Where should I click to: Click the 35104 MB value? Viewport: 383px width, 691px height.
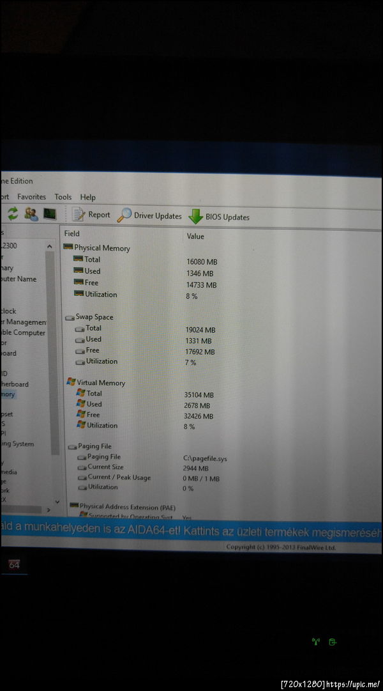point(199,395)
